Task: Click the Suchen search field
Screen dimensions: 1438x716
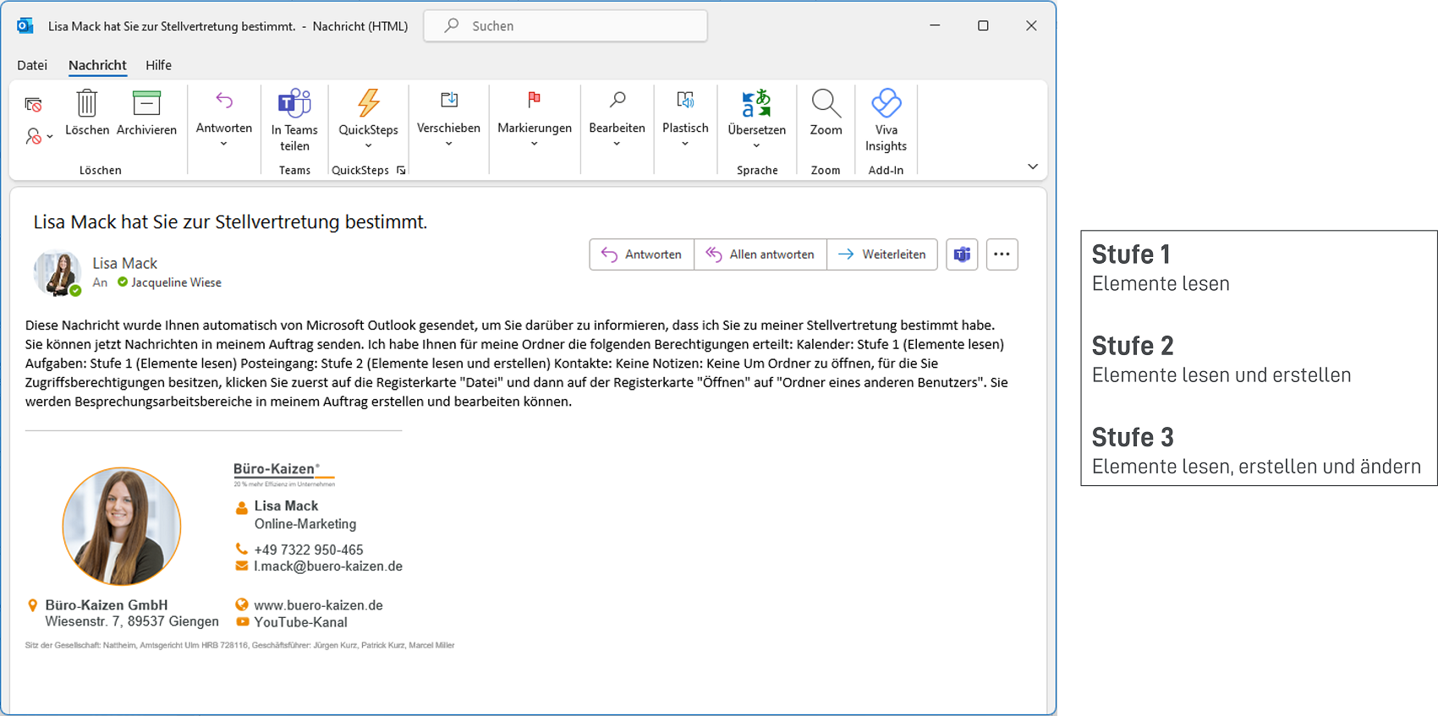Action: [x=565, y=26]
